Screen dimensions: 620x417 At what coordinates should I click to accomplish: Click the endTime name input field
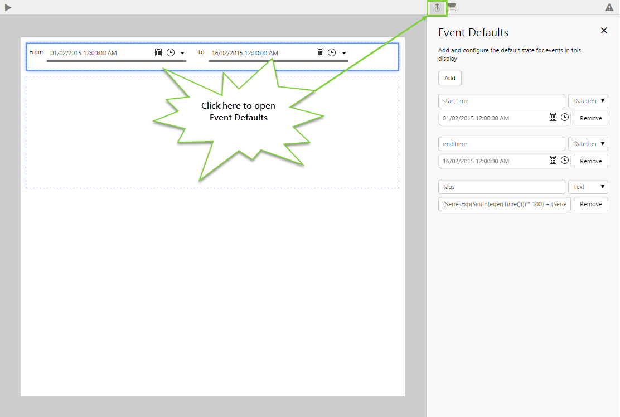click(x=501, y=144)
